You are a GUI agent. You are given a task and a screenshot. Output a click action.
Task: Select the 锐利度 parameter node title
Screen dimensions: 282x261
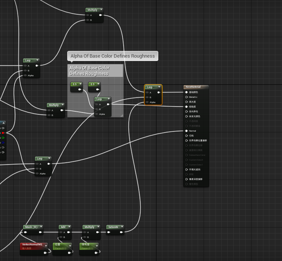pos(85,244)
